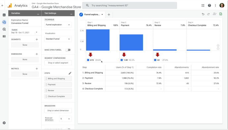
Task: Open the Reports icon in left sidebar
Action: (4, 15)
